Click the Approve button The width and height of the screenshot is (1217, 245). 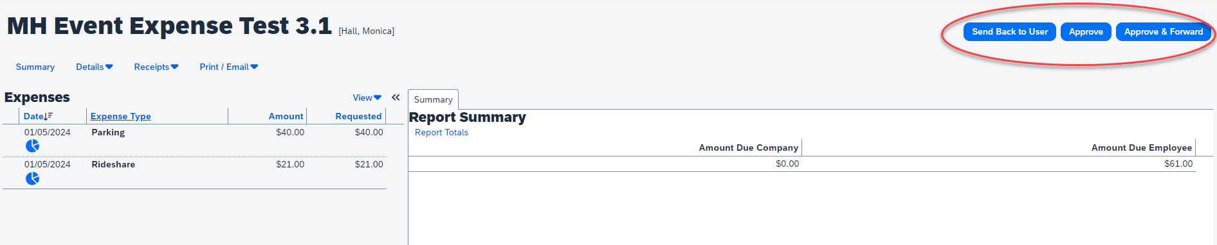pyautogui.click(x=1086, y=31)
